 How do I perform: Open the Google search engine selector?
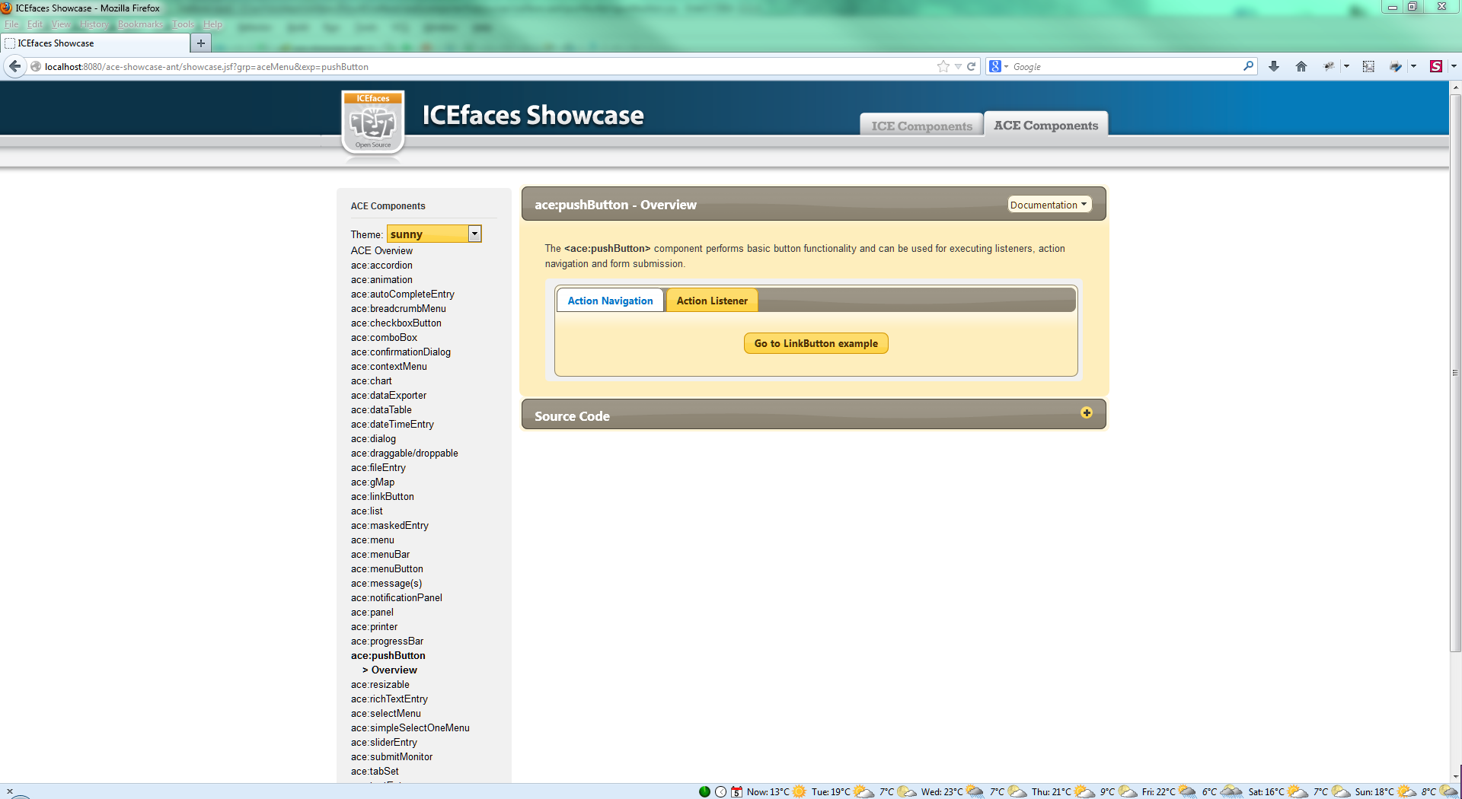(998, 66)
